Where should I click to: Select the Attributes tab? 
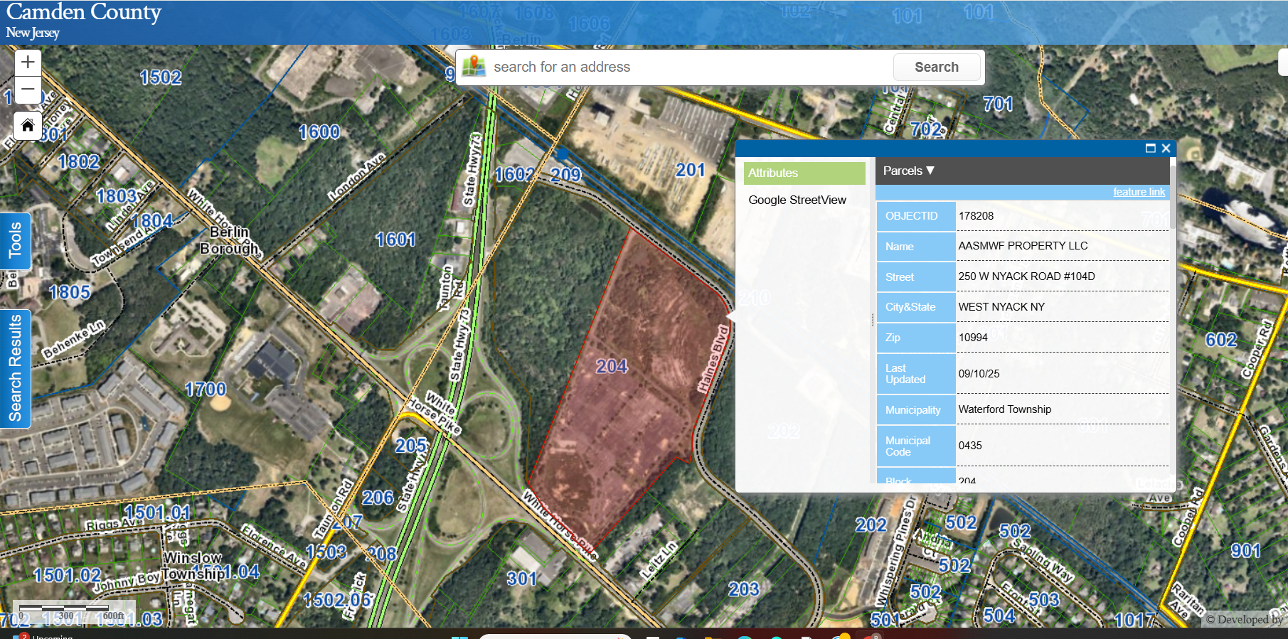pos(804,173)
